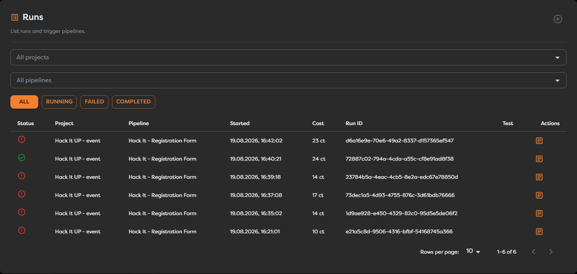577x274 pixels.
Task: Click the Pipeline column header
Action: [x=139, y=123]
